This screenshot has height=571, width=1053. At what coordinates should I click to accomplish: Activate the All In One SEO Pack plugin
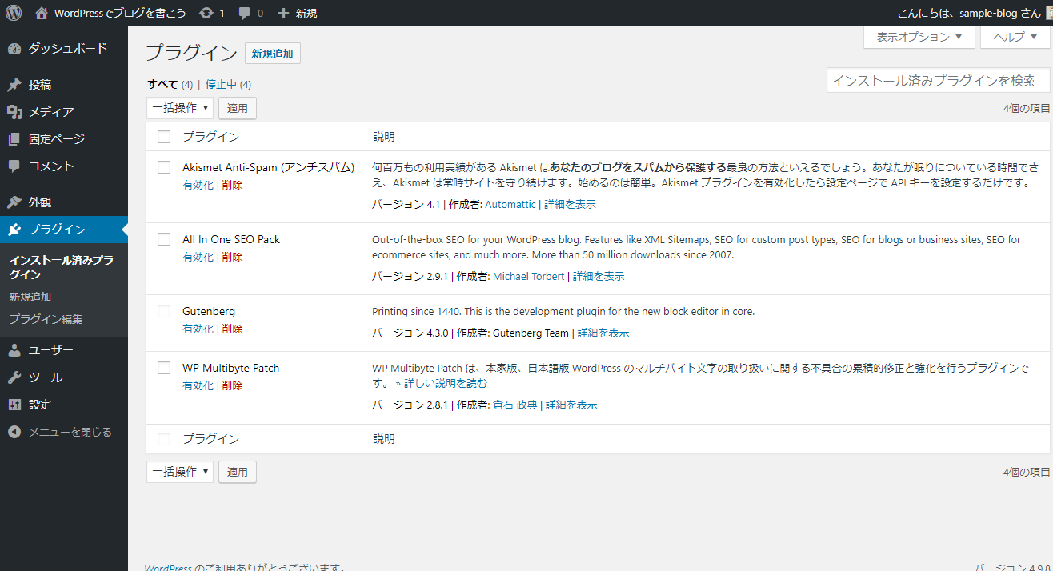[x=198, y=257]
